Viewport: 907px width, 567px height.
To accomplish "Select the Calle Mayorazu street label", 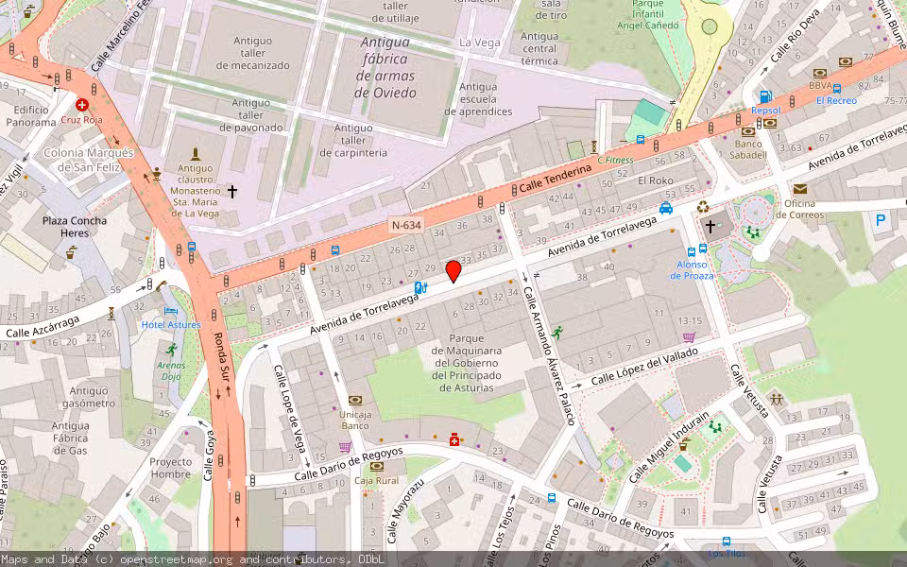I will point(406,511).
